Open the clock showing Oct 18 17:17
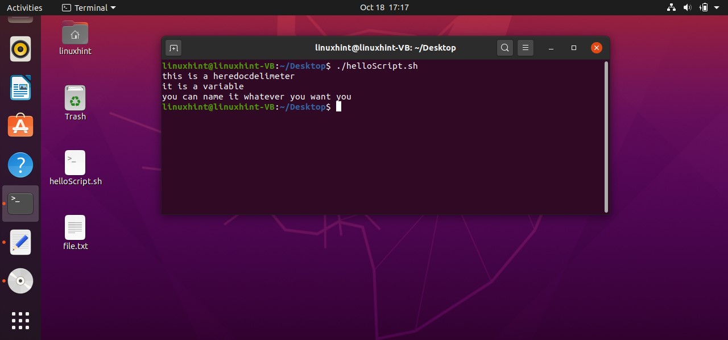728x340 pixels. 384,7
